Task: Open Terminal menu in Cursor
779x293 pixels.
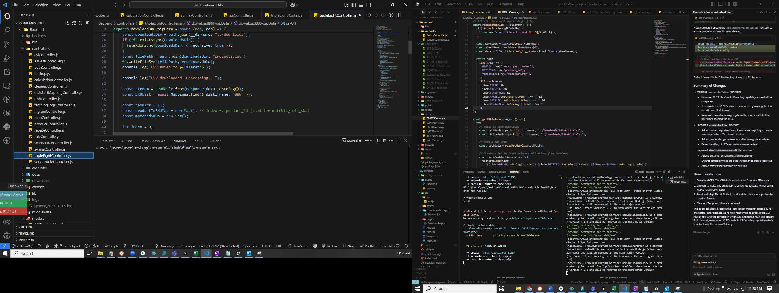Action: (x=505, y=4)
